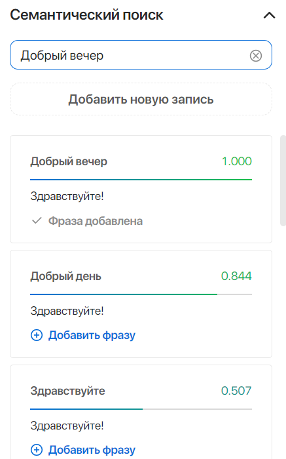Image resolution: width=286 pixels, height=459 pixels.
Task: Click the results list vertical scrollbar
Action: click(283, 180)
